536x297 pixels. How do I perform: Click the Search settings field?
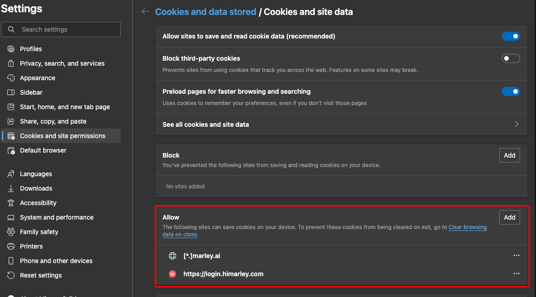click(68, 29)
